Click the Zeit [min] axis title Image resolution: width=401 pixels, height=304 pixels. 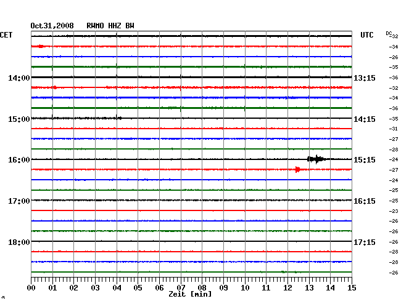[190, 294]
